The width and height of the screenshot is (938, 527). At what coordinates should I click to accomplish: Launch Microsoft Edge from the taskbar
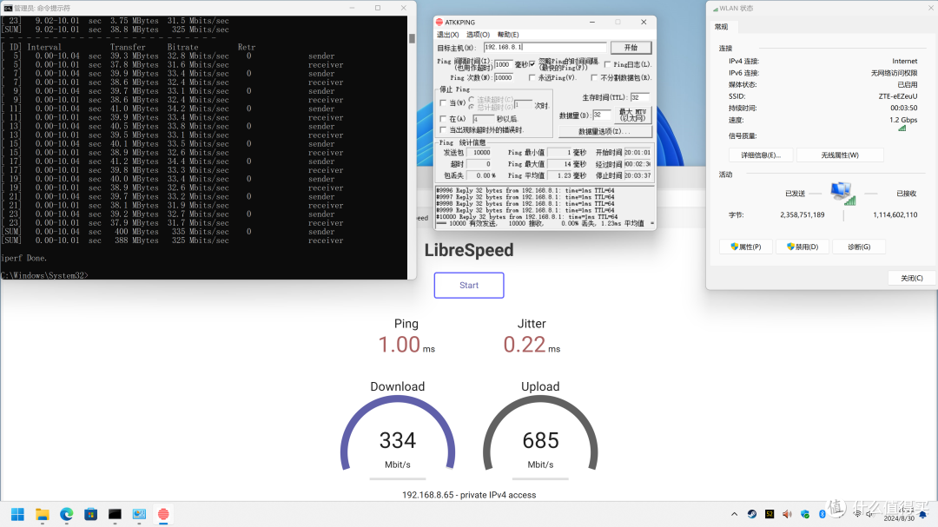[66, 514]
